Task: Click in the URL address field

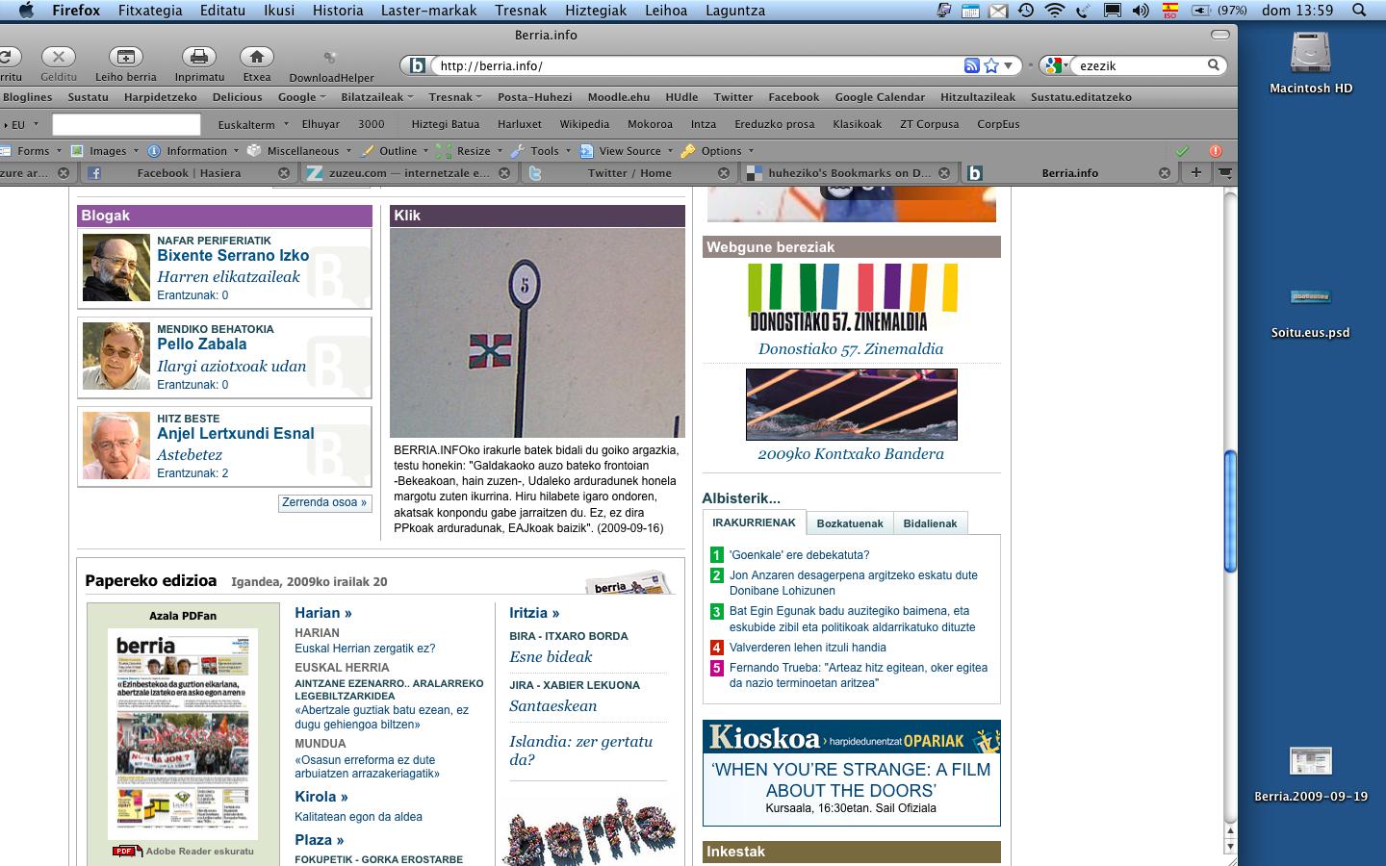Action: click(x=698, y=65)
